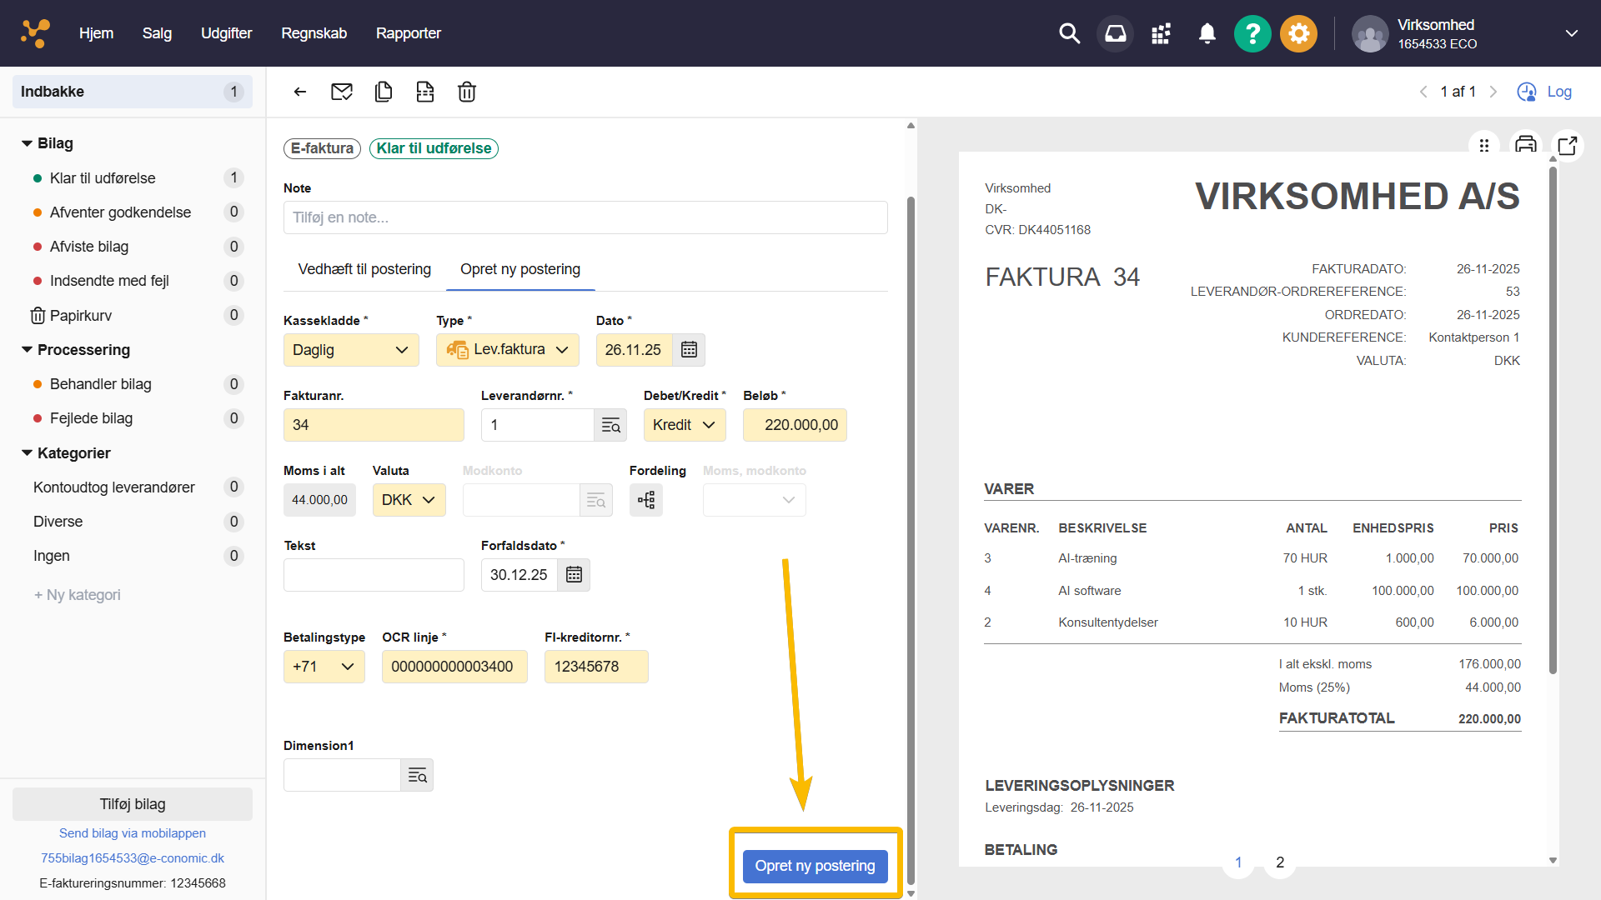This screenshot has width=1601, height=900.
Task: Select Afventer godkendelse in sidebar
Action: click(120, 212)
